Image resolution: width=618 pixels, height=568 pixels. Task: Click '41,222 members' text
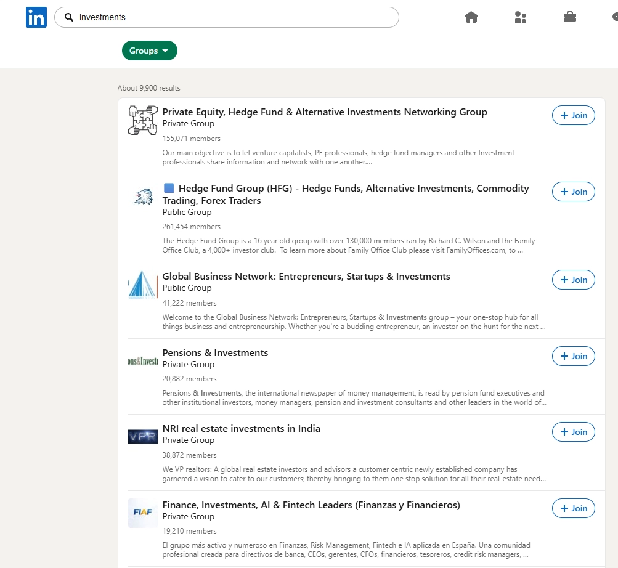(x=189, y=303)
